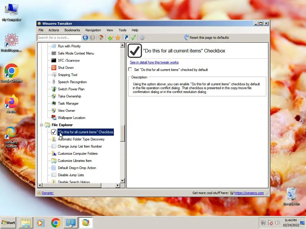Open the Firefox desktop shortcut
Viewport: 306px width, 229px height.
click(11, 104)
